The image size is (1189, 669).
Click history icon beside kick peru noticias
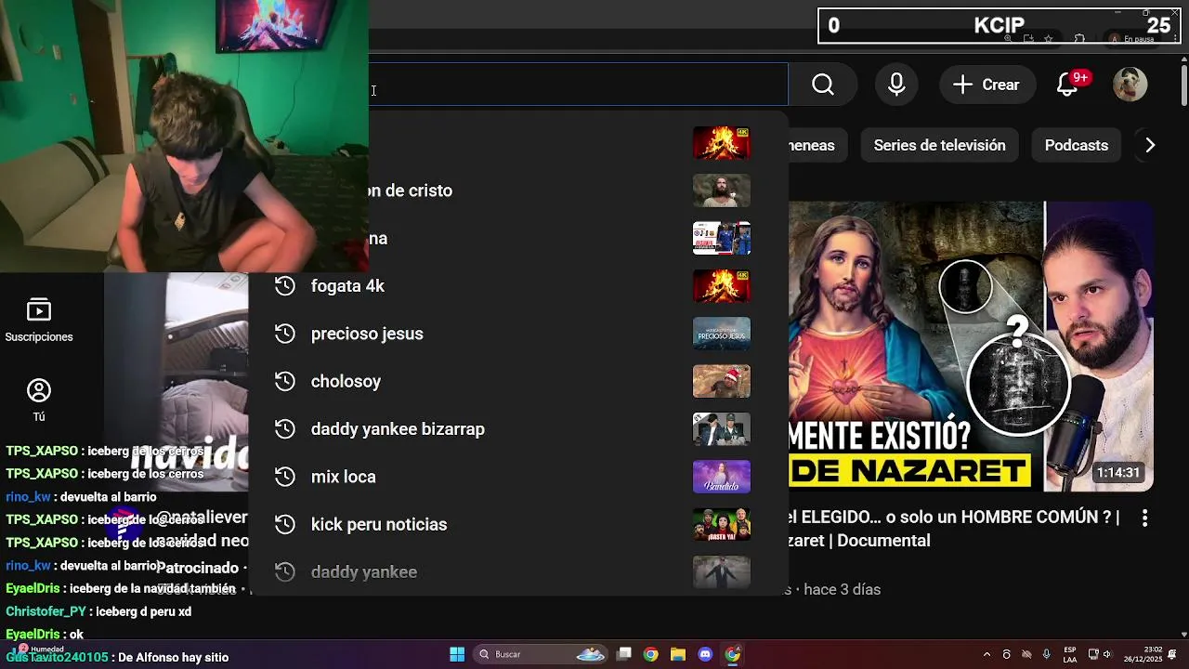coord(285,524)
